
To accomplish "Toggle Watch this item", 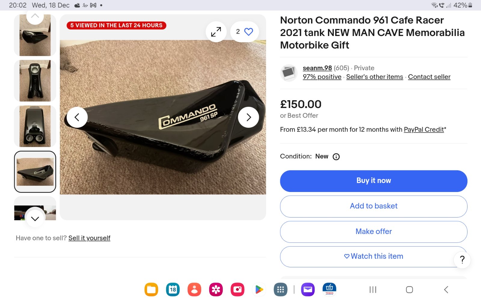I will click(x=373, y=256).
